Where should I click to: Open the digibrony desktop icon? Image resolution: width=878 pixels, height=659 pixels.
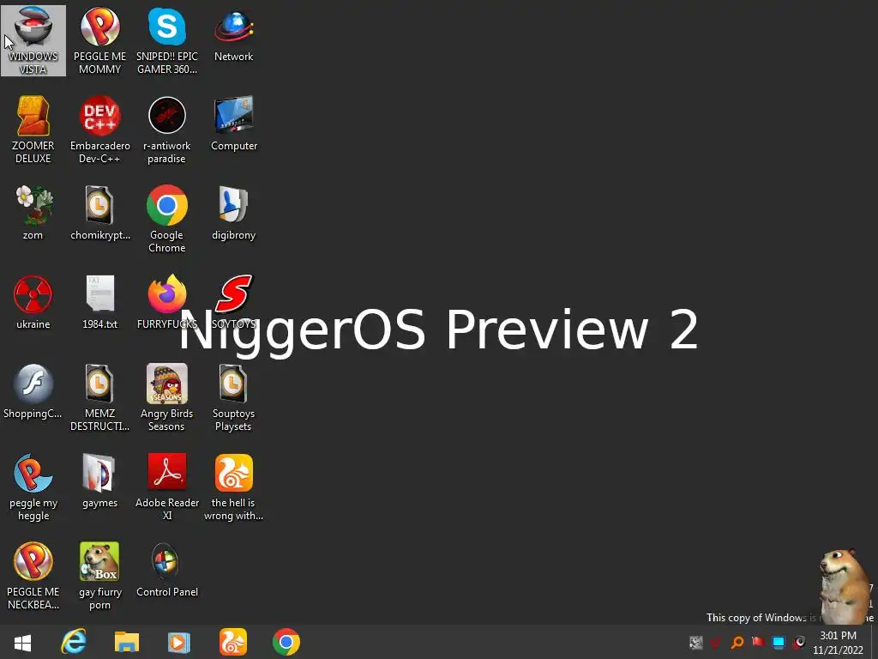[233, 213]
